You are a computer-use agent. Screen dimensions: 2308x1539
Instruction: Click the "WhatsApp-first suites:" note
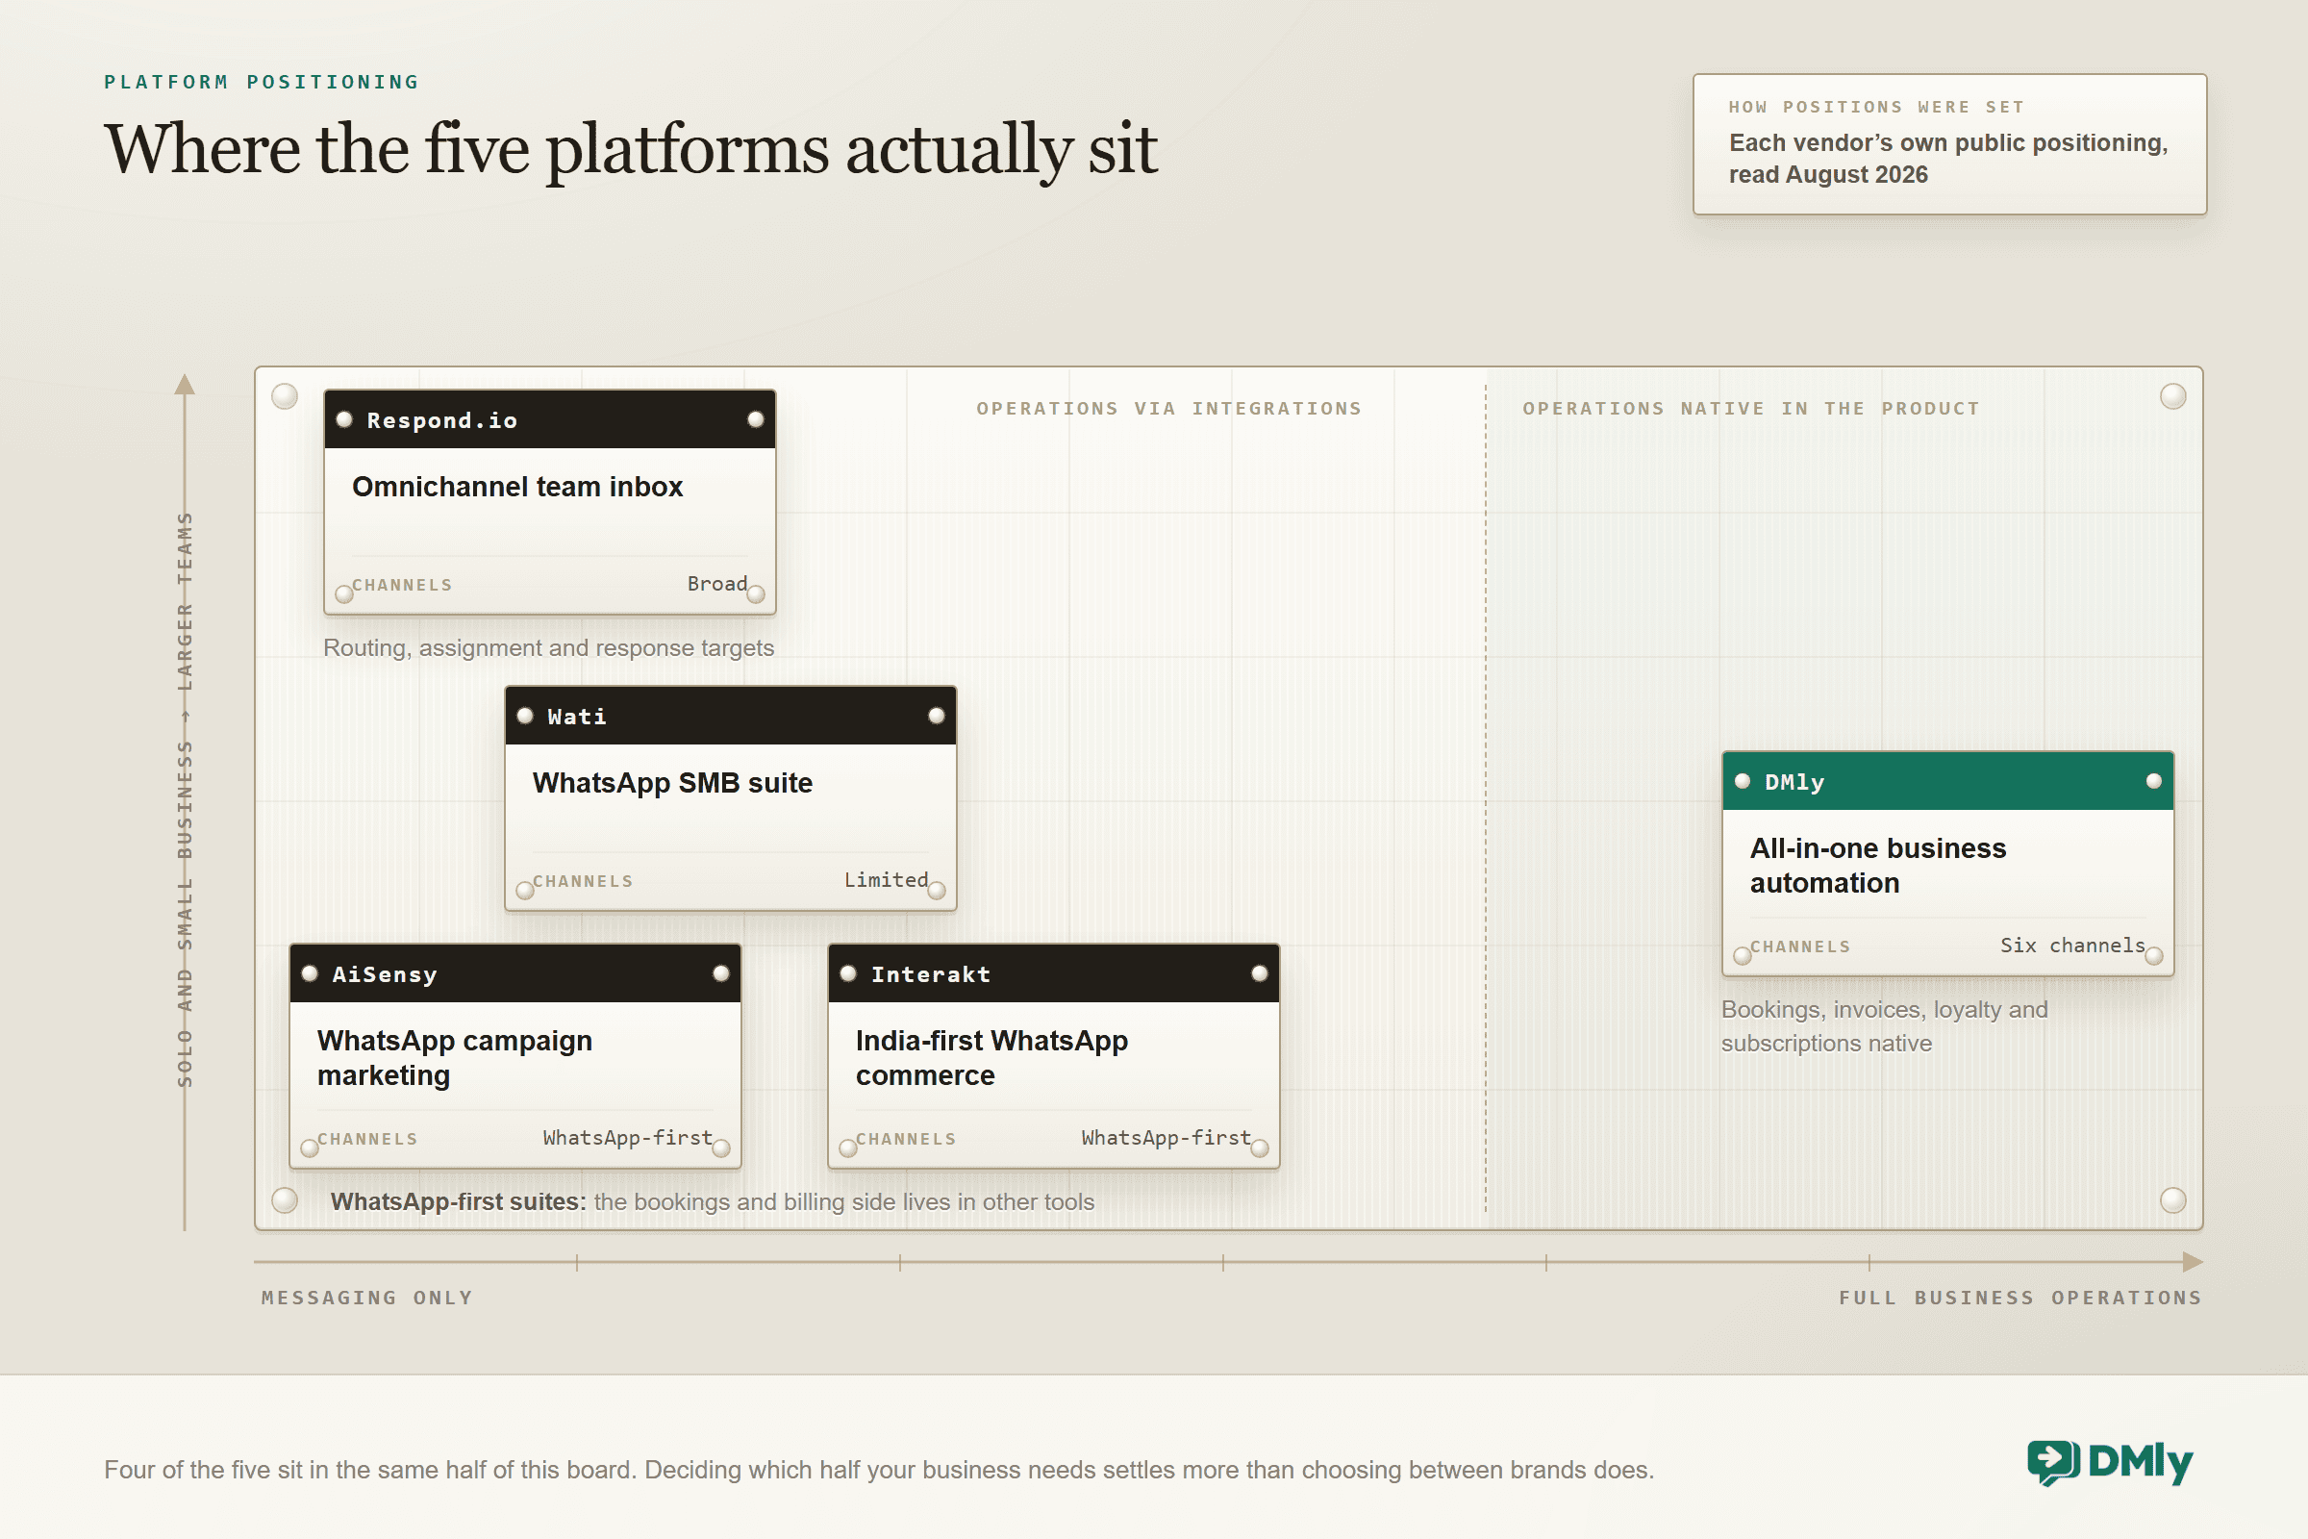458,1201
